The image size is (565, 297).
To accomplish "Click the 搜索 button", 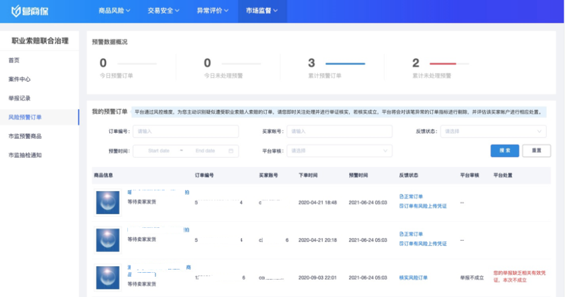I will 505,151.
